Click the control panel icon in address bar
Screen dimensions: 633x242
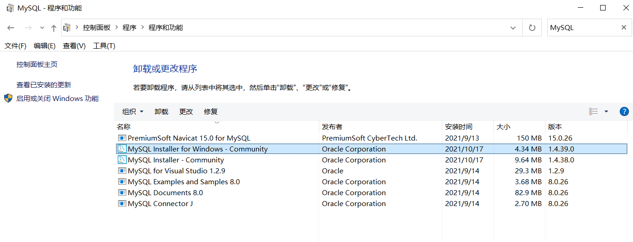coord(67,28)
